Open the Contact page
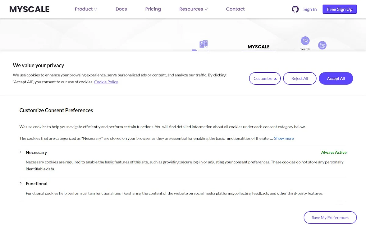366x229 pixels. click(235, 9)
